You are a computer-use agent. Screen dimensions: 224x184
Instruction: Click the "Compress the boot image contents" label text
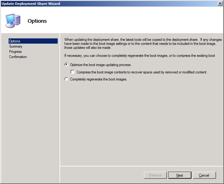click(x=142, y=72)
